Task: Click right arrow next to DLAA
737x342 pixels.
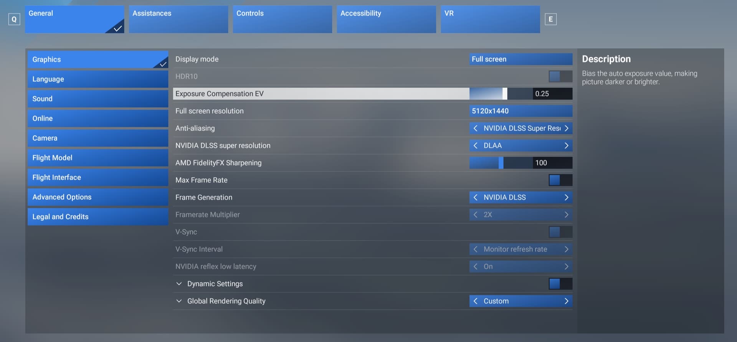Action: tap(566, 145)
